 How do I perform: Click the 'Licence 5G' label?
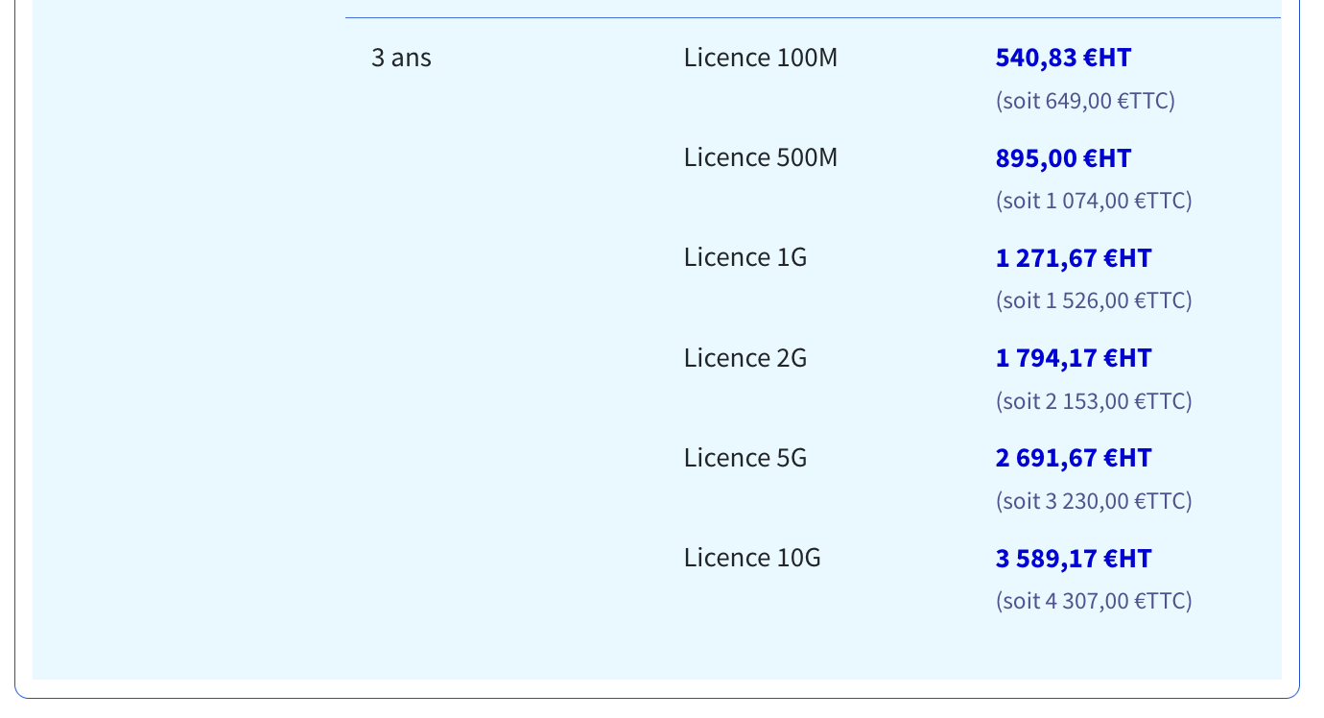(745, 458)
